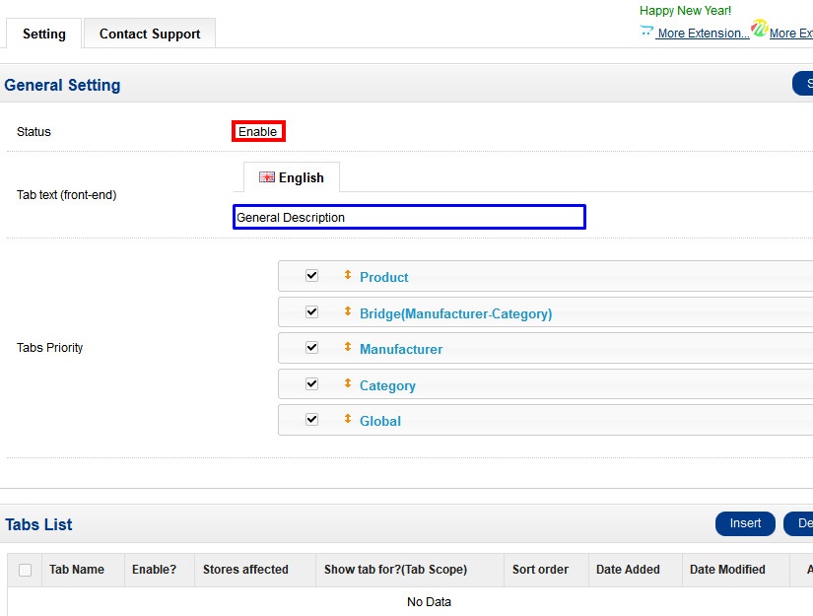Click the reorder arrows icon beside Category

pyautogui.click(x=347, y=384)
